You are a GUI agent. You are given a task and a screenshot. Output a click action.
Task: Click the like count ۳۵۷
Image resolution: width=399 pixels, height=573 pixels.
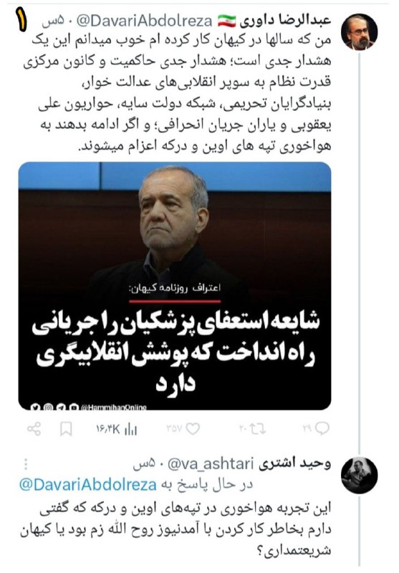pos(175,428)
